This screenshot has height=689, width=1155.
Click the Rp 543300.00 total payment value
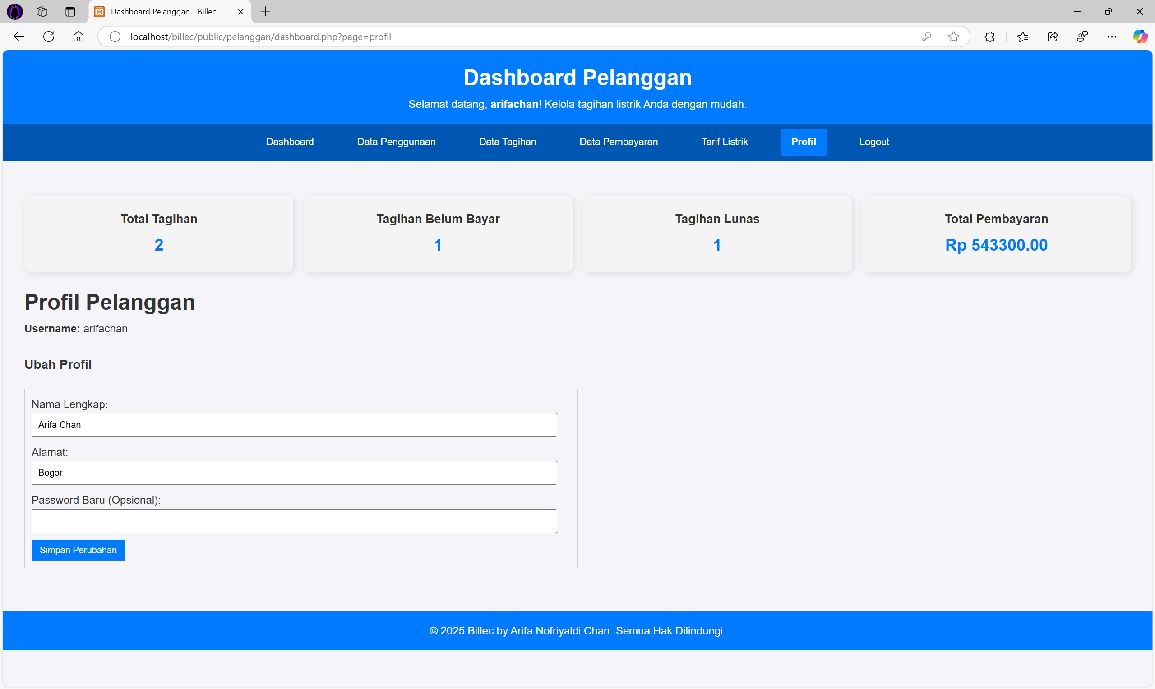click(x=996, y=245)
